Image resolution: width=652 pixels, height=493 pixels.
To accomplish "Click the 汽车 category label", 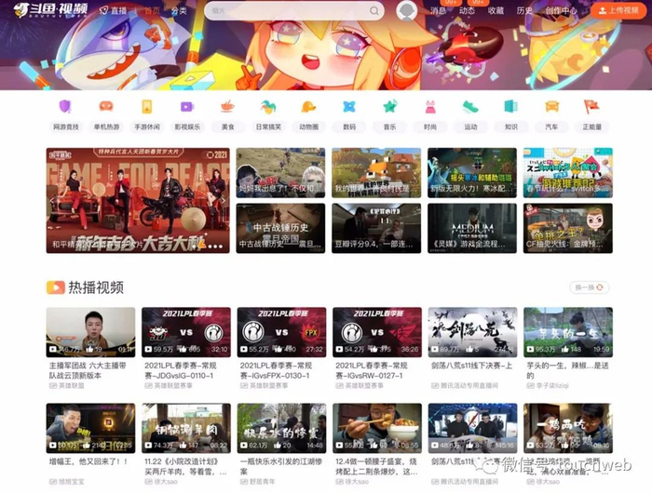I will coord(551,127).
